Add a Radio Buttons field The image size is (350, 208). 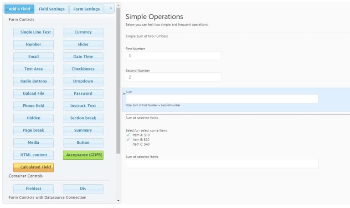click(33, 81)
